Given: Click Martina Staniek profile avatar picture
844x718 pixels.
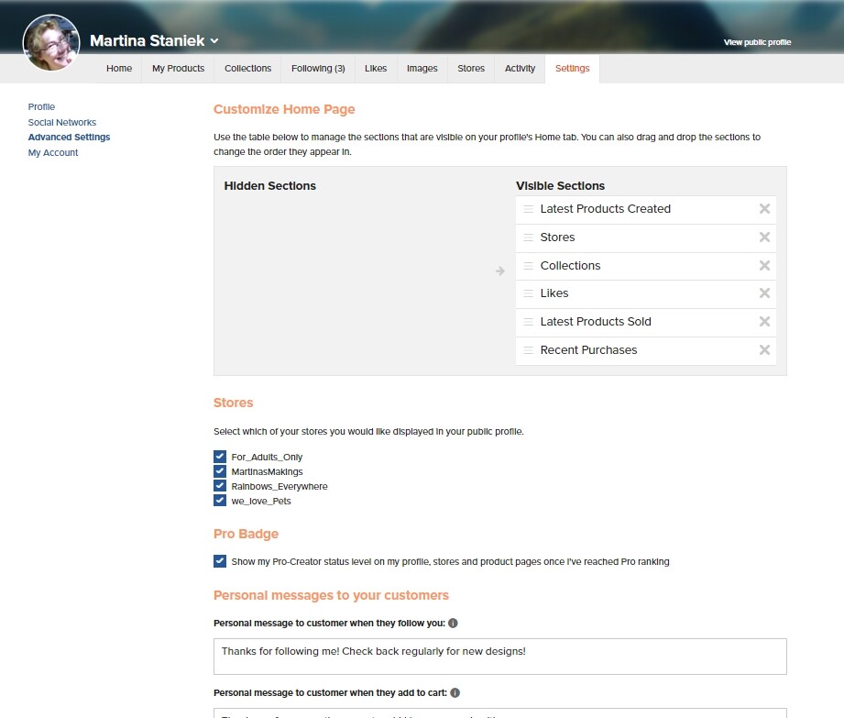Looking at the screenshot, I should pos(51,42).
